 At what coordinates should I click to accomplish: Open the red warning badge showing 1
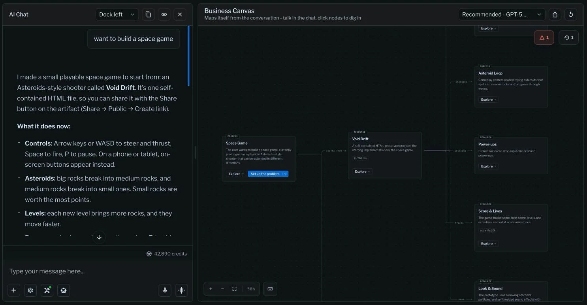pyautogui.click(x=544, y=38)
